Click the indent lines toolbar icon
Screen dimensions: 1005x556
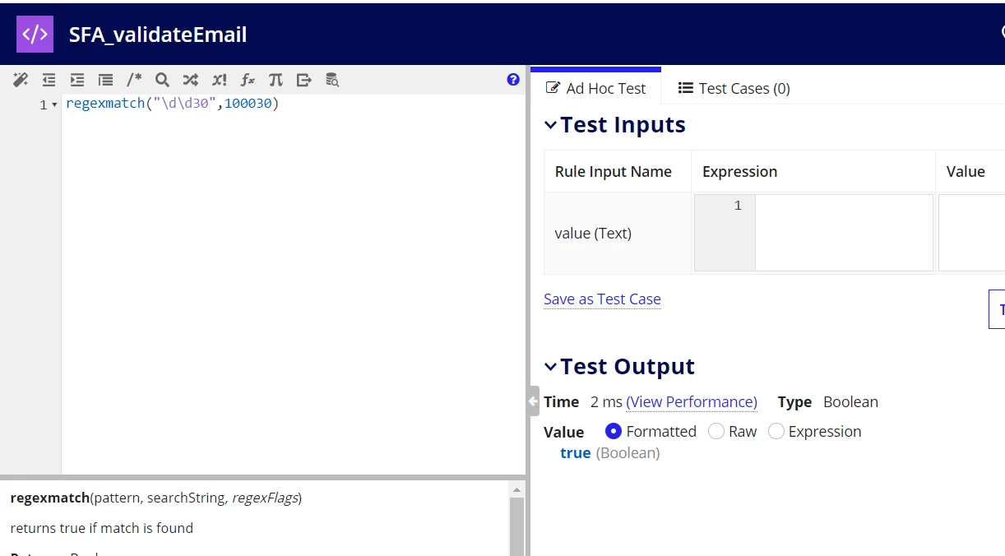click(x=77, y=80)
